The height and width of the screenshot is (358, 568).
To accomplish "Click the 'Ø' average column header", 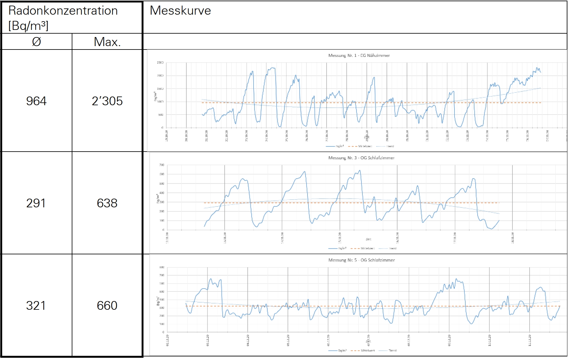I will [x=37, y=42].
